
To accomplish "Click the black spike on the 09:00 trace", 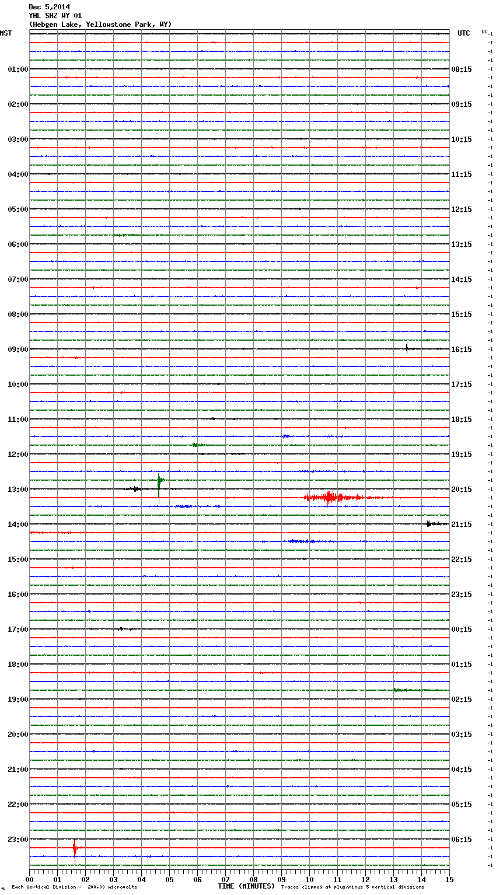I will 407,349.
